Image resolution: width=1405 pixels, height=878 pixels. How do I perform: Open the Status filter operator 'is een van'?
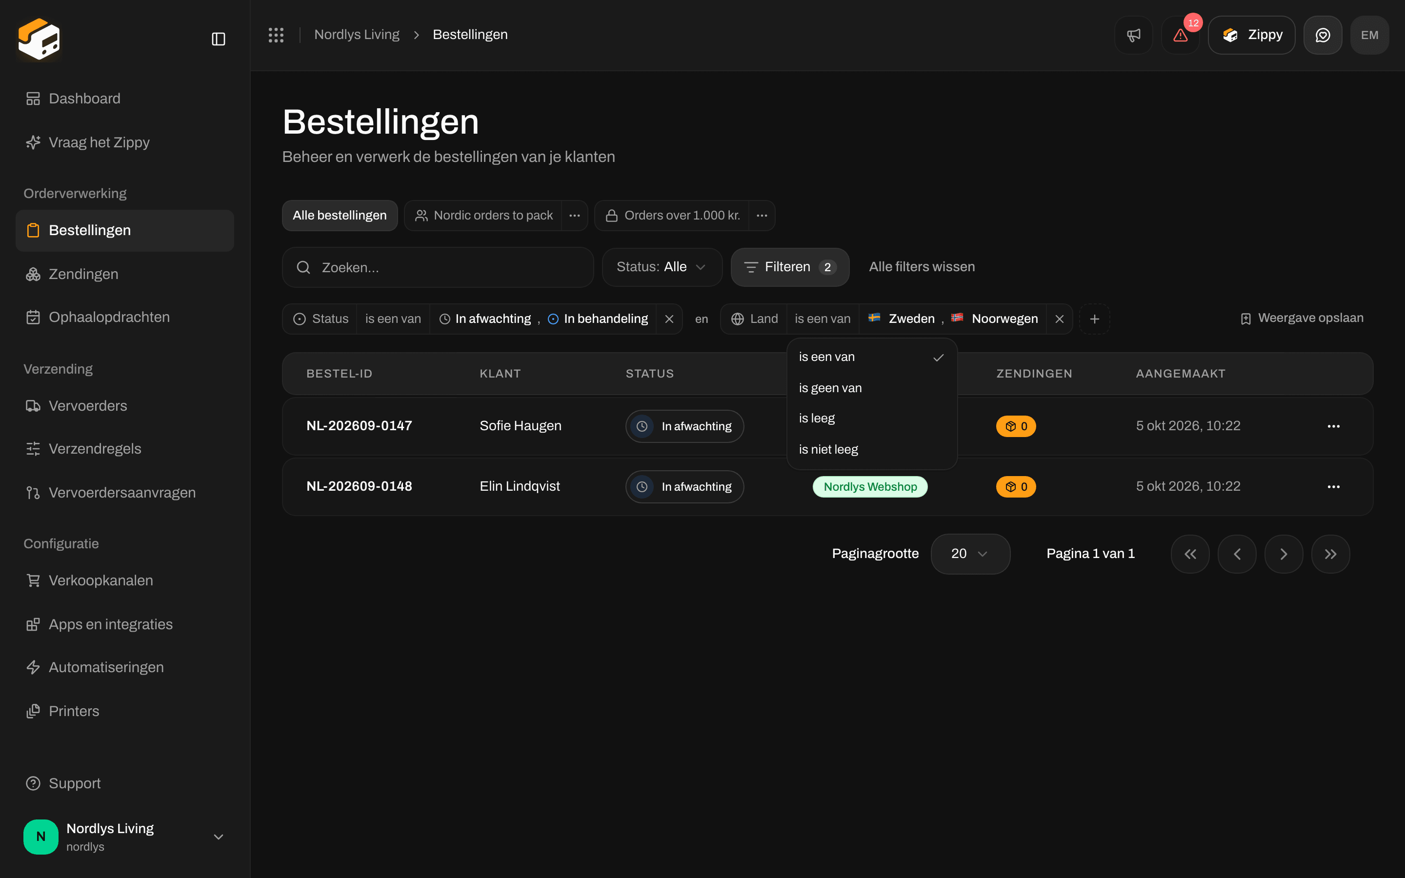click(x=393, y=319)
